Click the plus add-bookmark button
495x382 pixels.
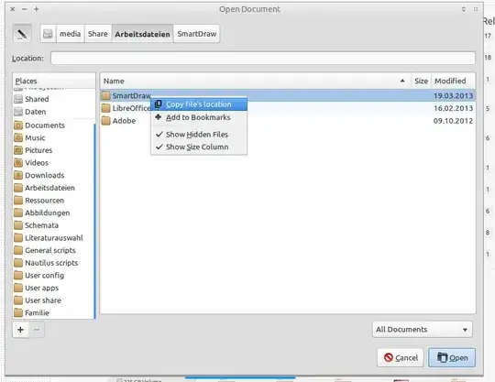[x=20, y=330]
